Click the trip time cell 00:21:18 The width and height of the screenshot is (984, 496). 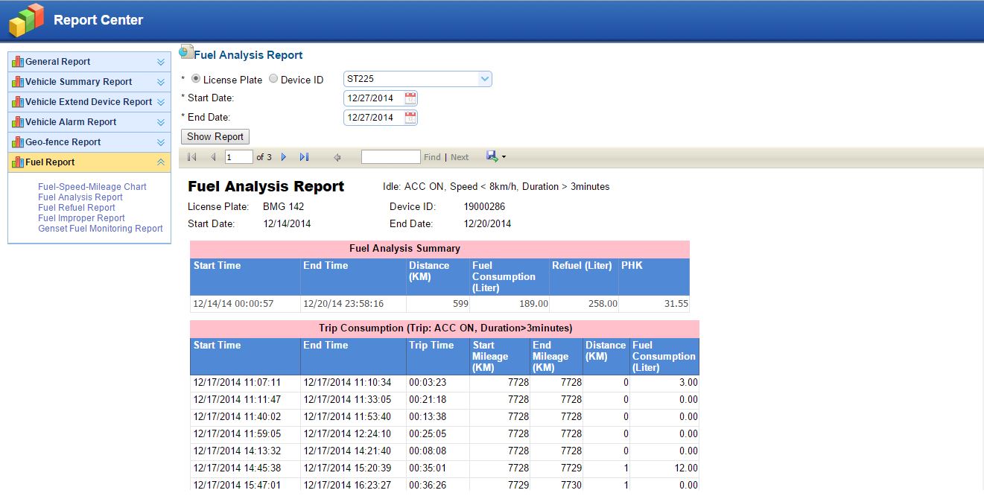[x=428, y=400]
